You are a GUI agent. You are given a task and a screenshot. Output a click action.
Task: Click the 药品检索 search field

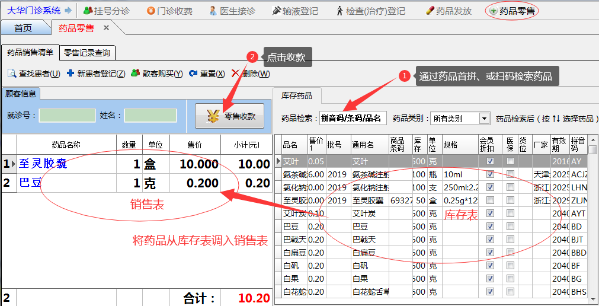click(353, 118)
